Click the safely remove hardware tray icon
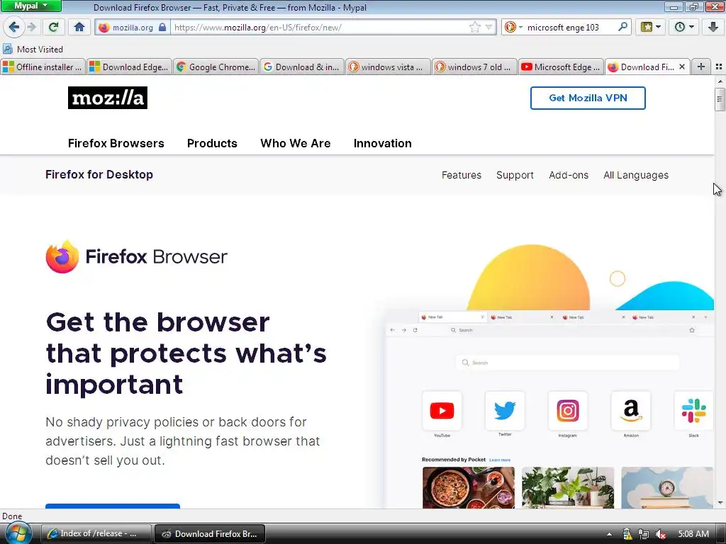 tap(627, 534)
